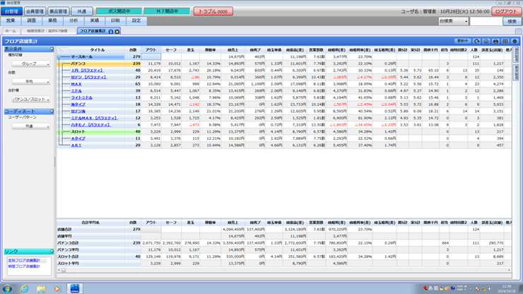Open the グループ dropdown
523x294 pixels.
point(31,64)
